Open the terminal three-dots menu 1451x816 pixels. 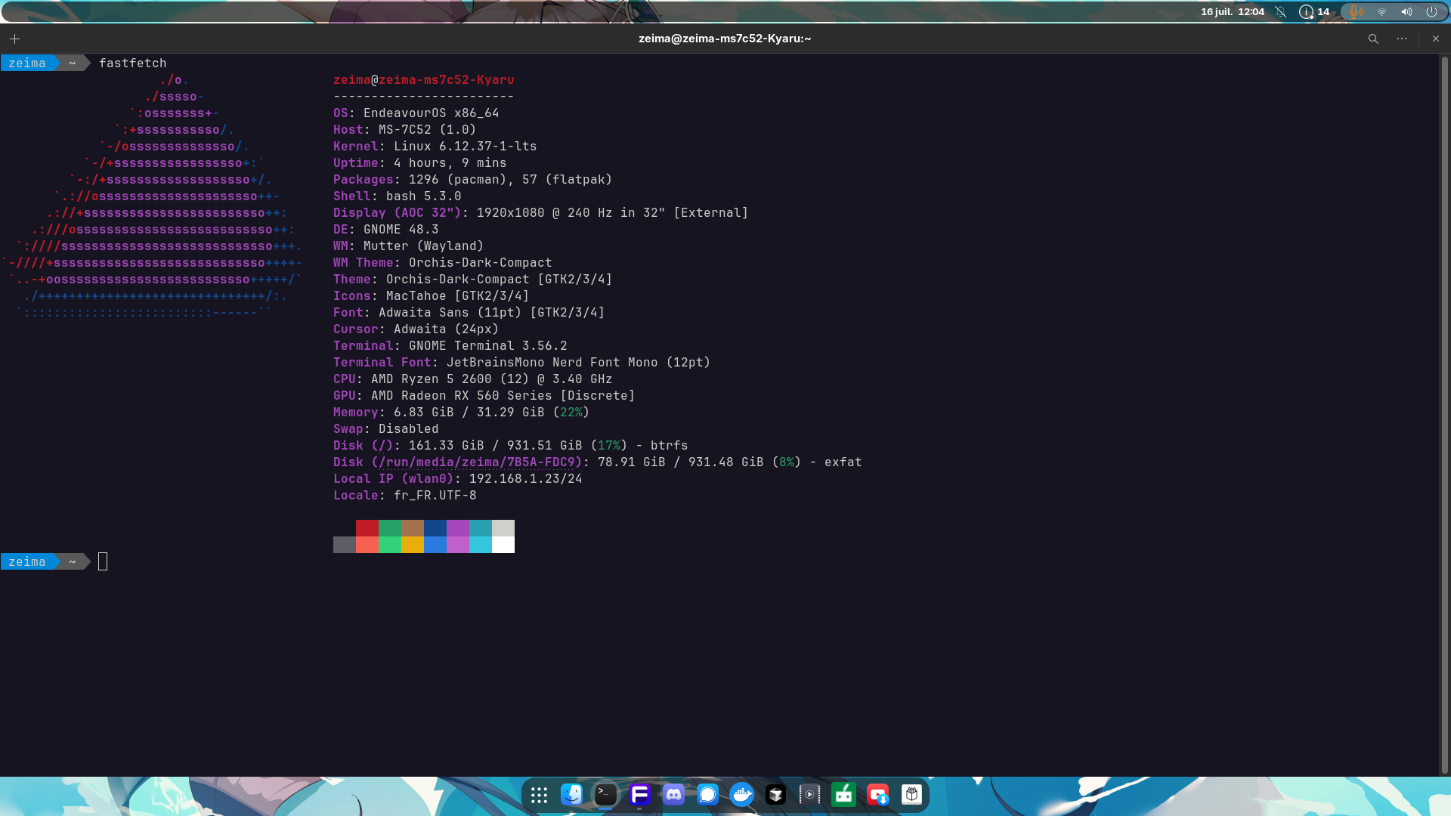(x=1402, y=39)
